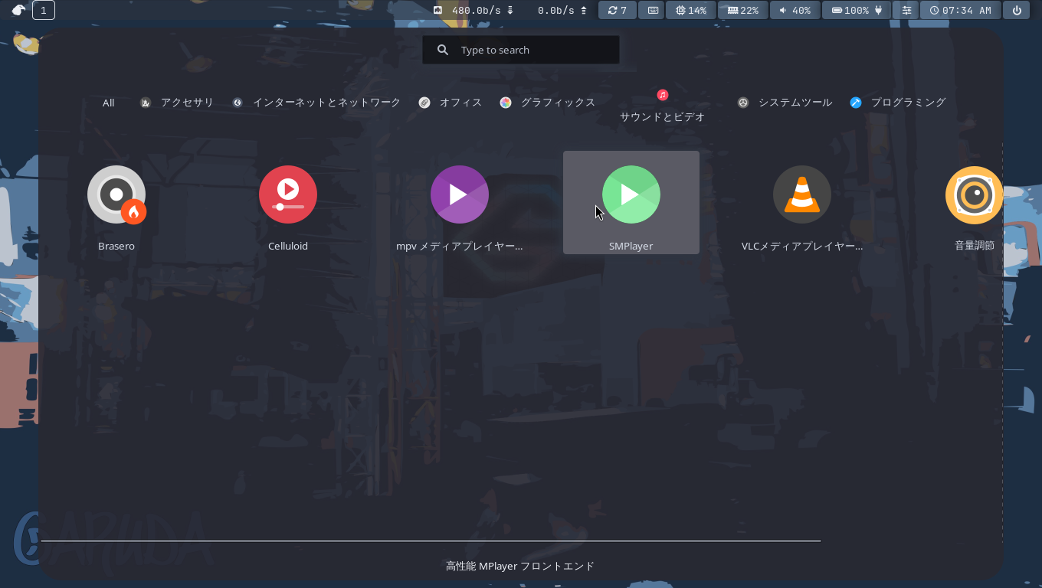Click the keyboard icon in the top bar

[651, 10]
